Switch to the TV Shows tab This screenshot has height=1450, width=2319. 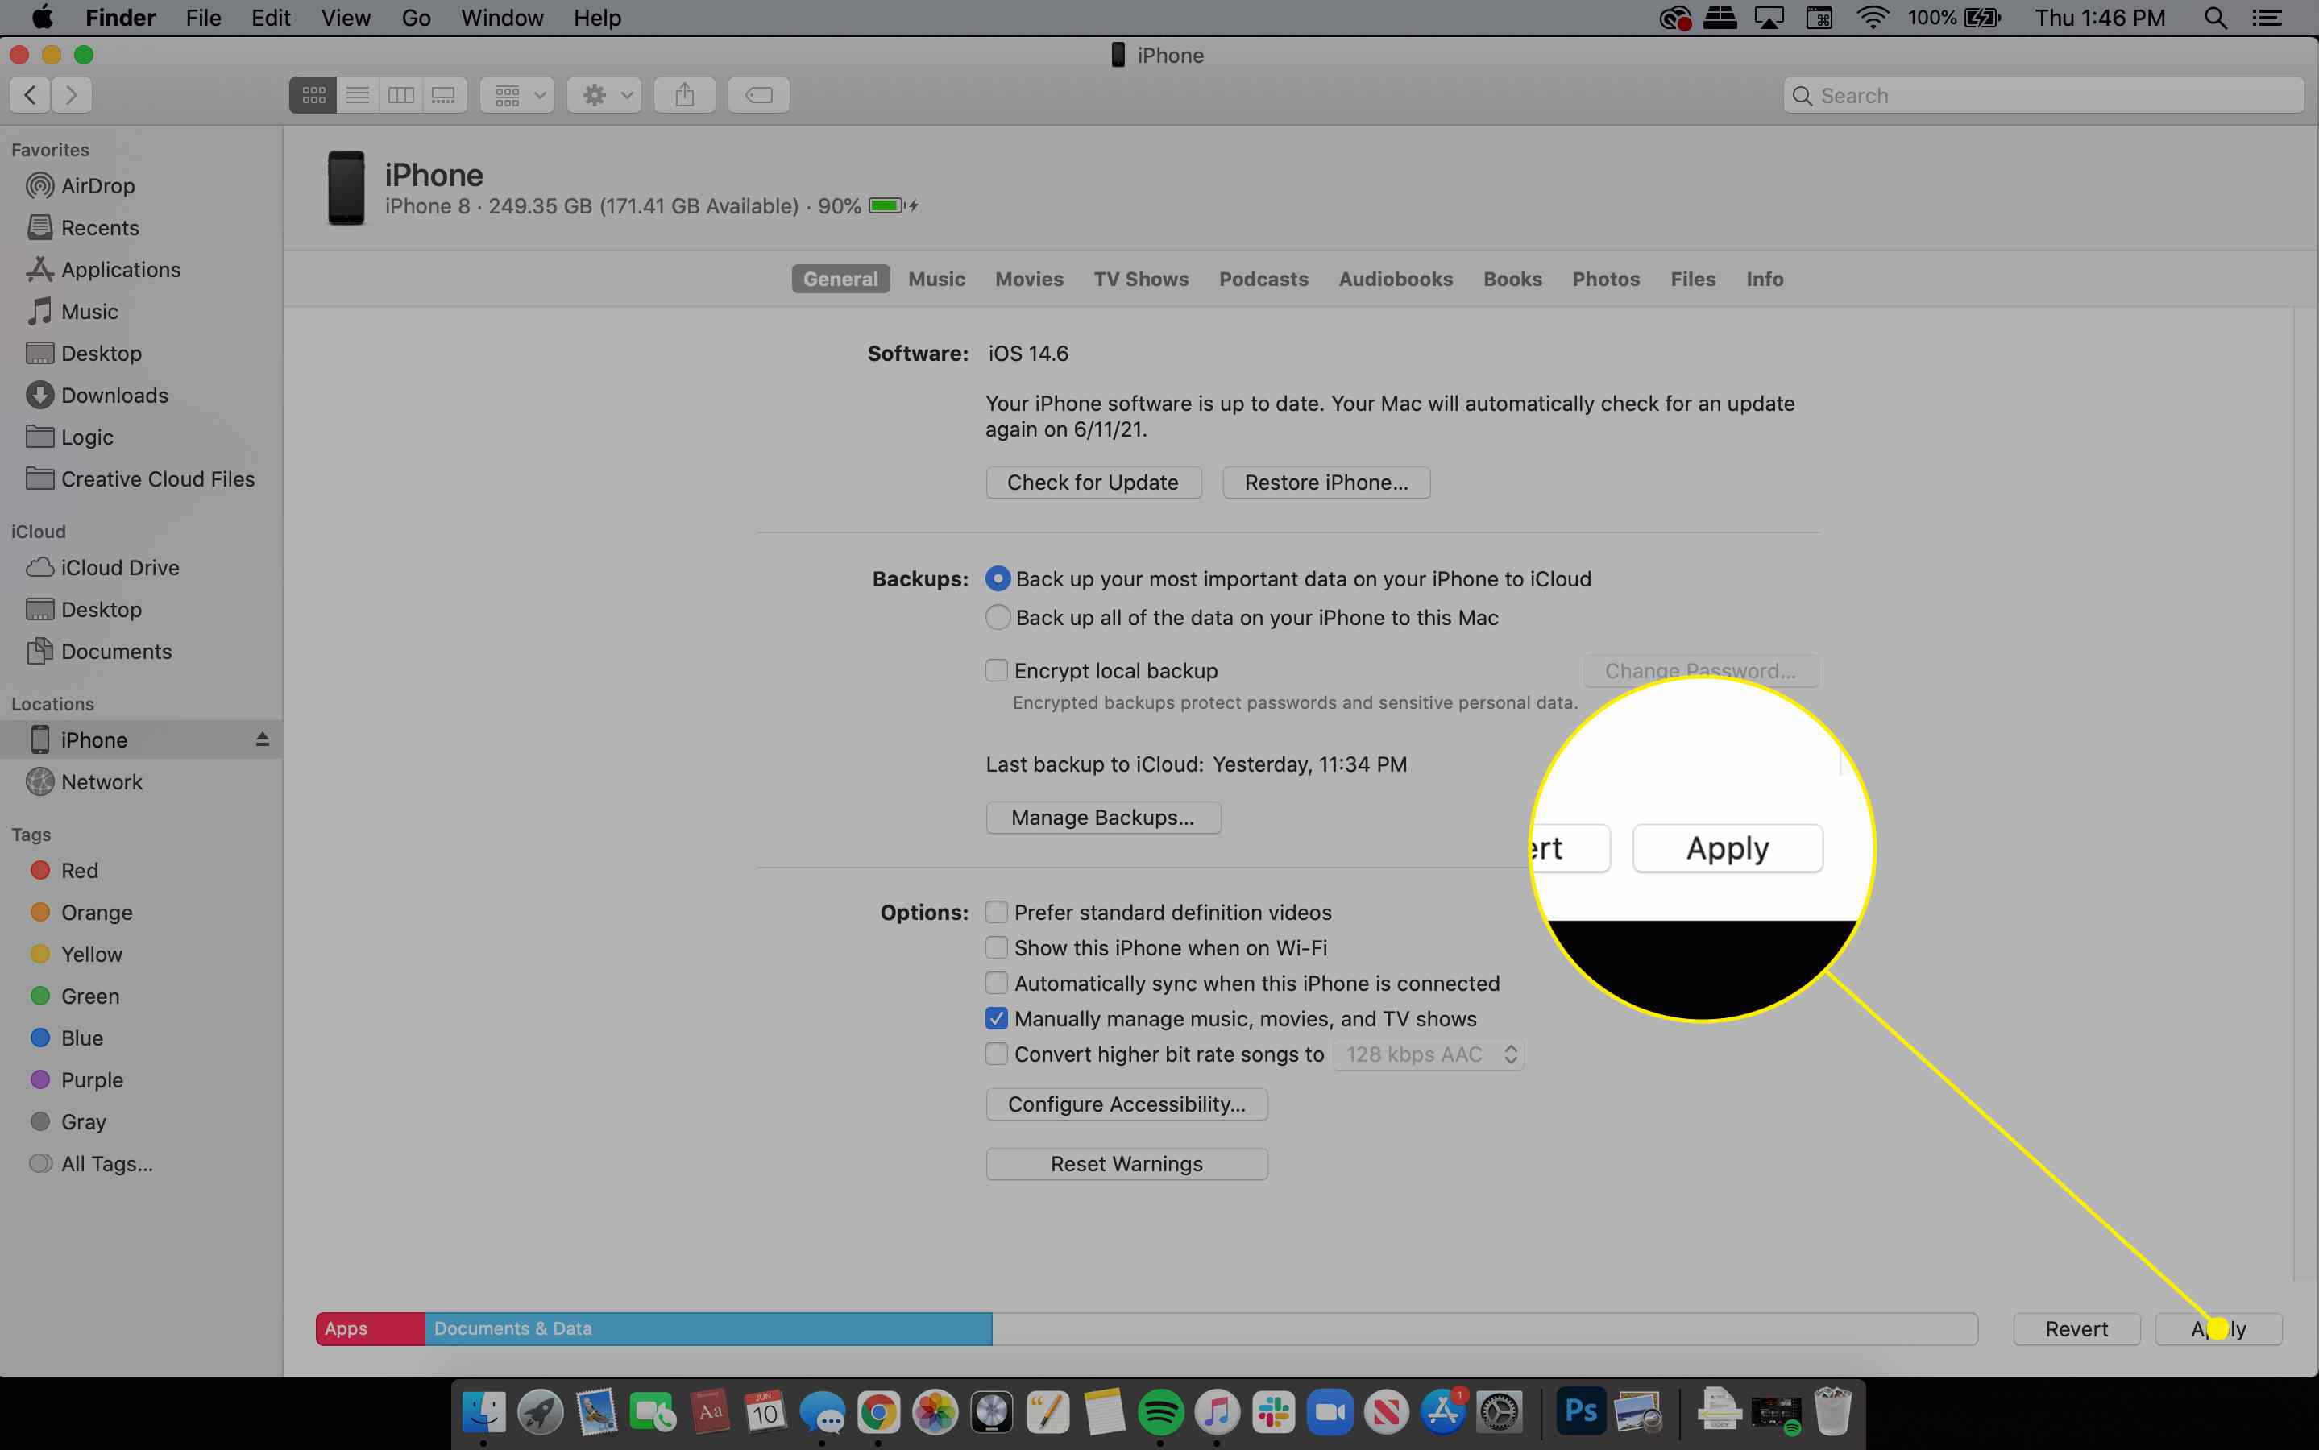click(1141, 279)
